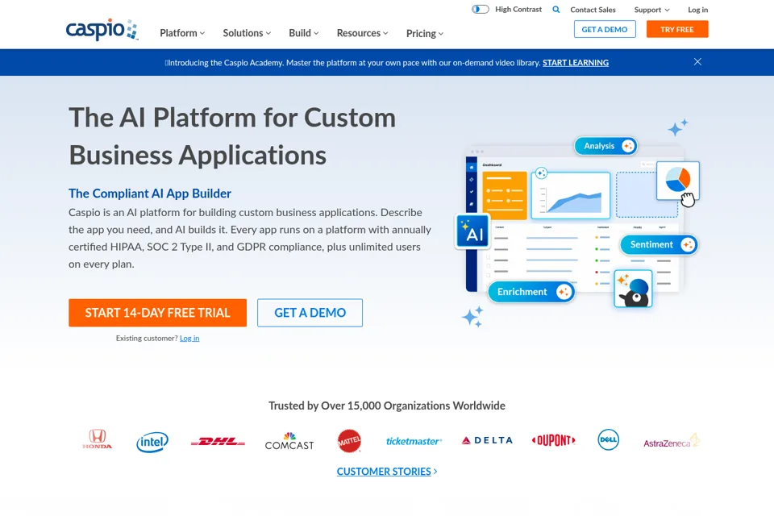Click the Caspio logo

click(102, 30)
